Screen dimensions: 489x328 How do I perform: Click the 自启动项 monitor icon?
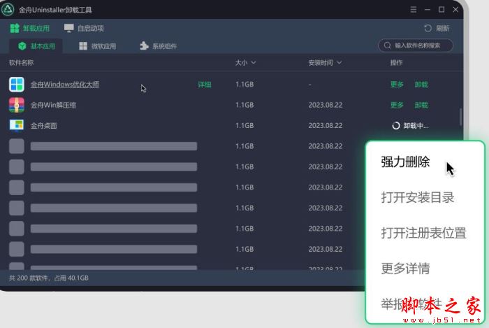[69, 29]
